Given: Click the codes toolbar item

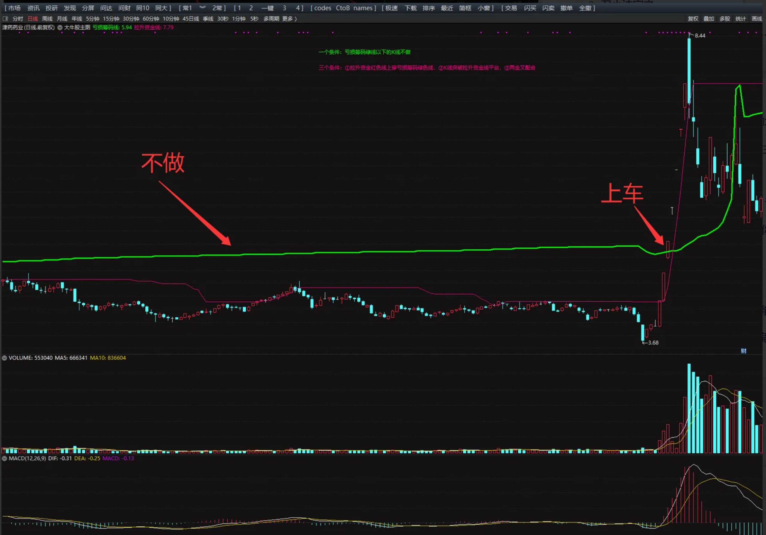Looking at the screenshot, I should point(323,8).
